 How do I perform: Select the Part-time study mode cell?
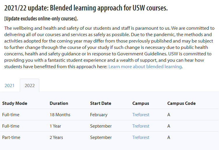11,137
